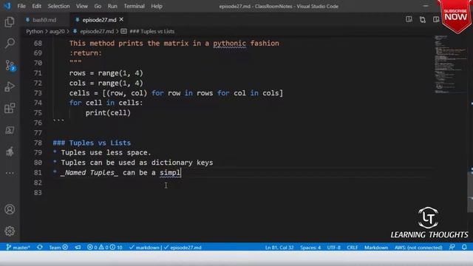Open changes compare icon in editor toolbar
This screenshot has height=266, width=473.
pos(423,20)
